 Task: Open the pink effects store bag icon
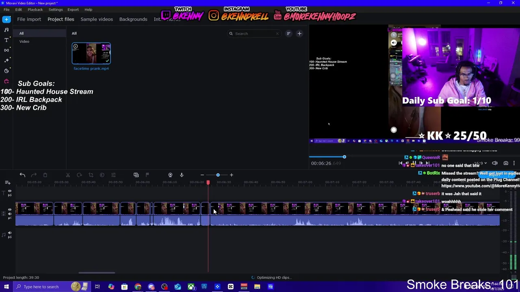(6, 81)
